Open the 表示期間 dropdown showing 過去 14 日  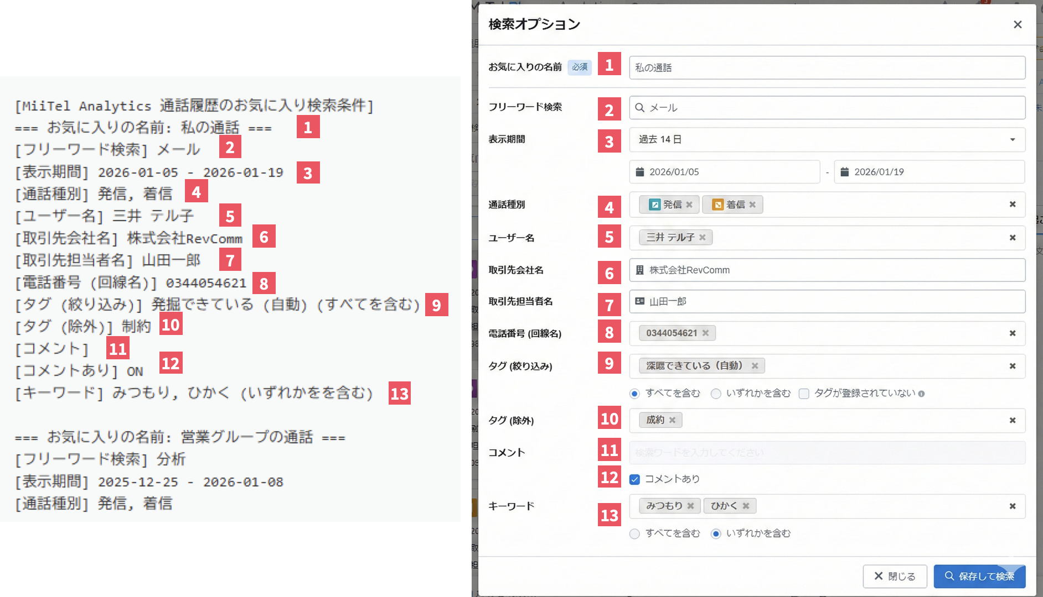pyautogui.click(x=827, y=139)
